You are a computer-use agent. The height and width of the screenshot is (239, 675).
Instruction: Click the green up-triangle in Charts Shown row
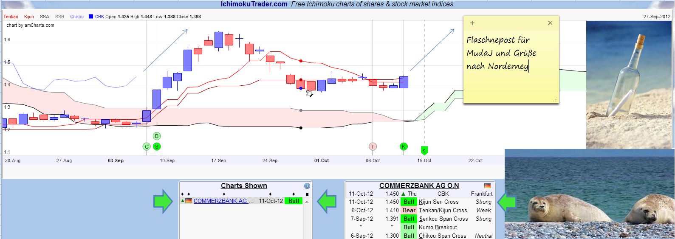182,201
